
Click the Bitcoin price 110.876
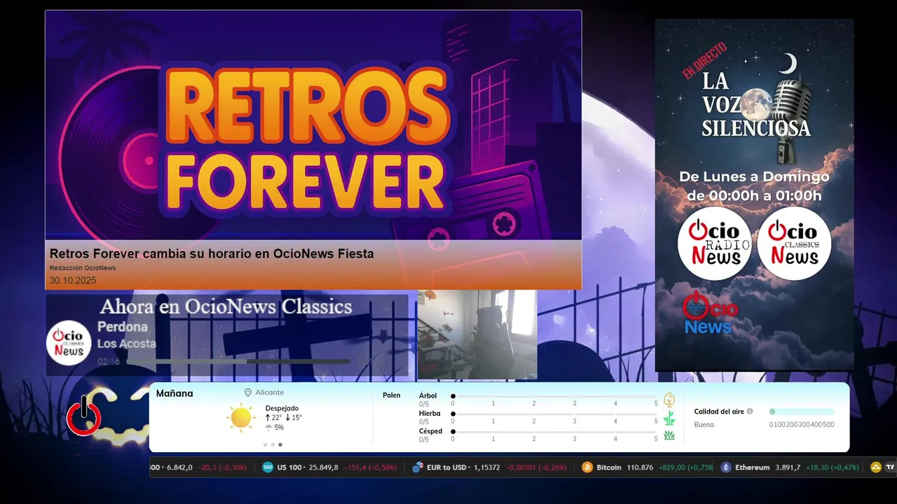point(641,468)
